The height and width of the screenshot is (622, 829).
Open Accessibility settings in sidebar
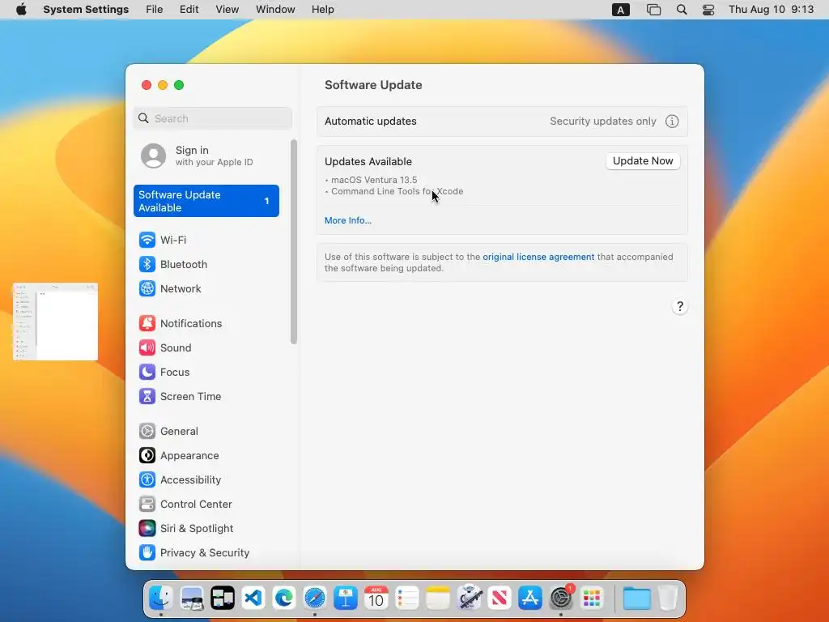[x=206, y=480]
